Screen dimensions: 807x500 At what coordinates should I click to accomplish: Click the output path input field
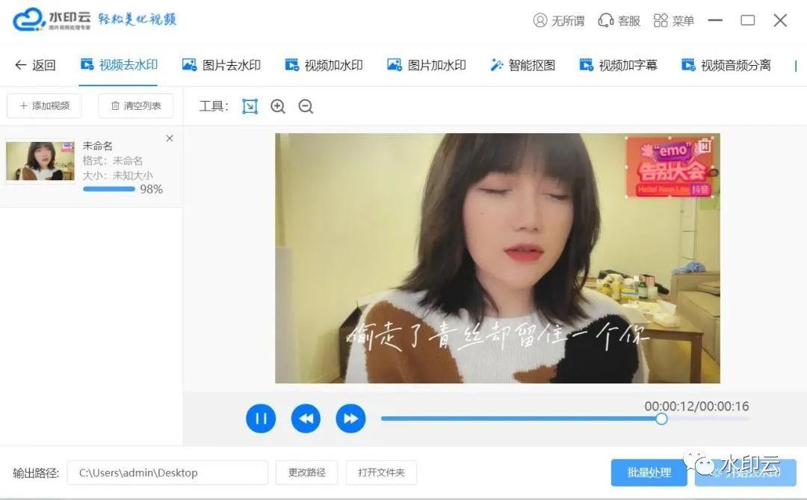(x=167, y=472)
